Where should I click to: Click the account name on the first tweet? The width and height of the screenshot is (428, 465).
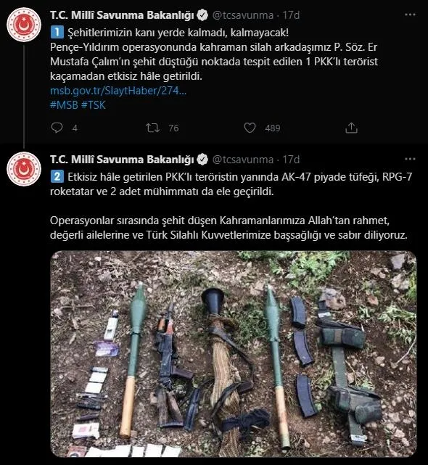pos(122,15)
